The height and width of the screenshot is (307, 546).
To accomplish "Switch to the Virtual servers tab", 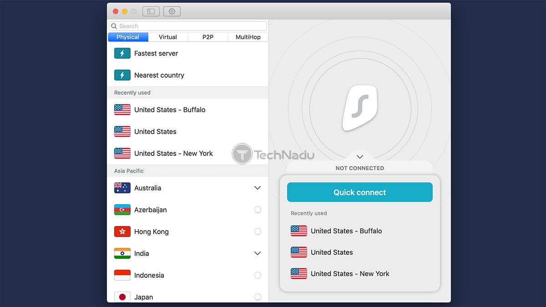I will (x=168, y=37).
